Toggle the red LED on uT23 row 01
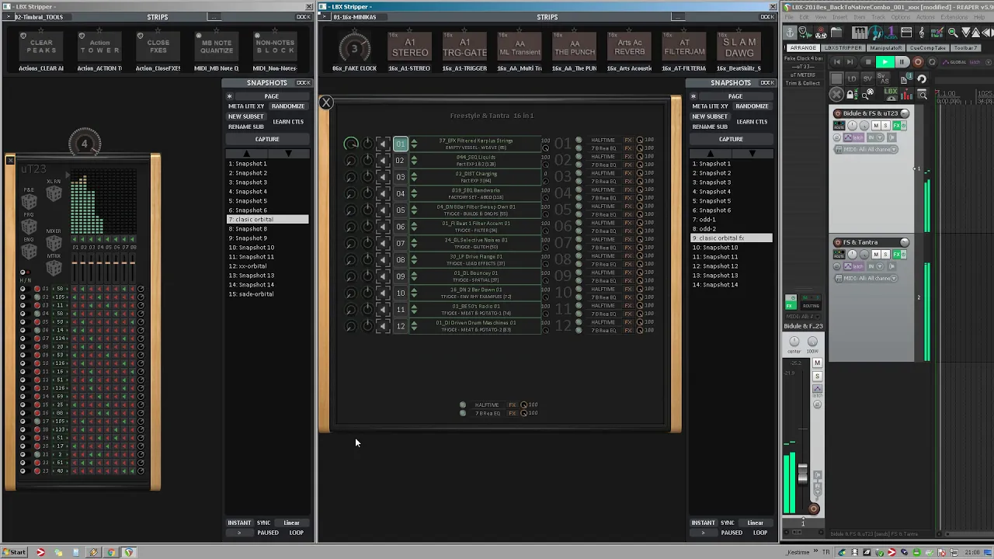The width and height of the screenshot is (994, 559). click(37, 289)
